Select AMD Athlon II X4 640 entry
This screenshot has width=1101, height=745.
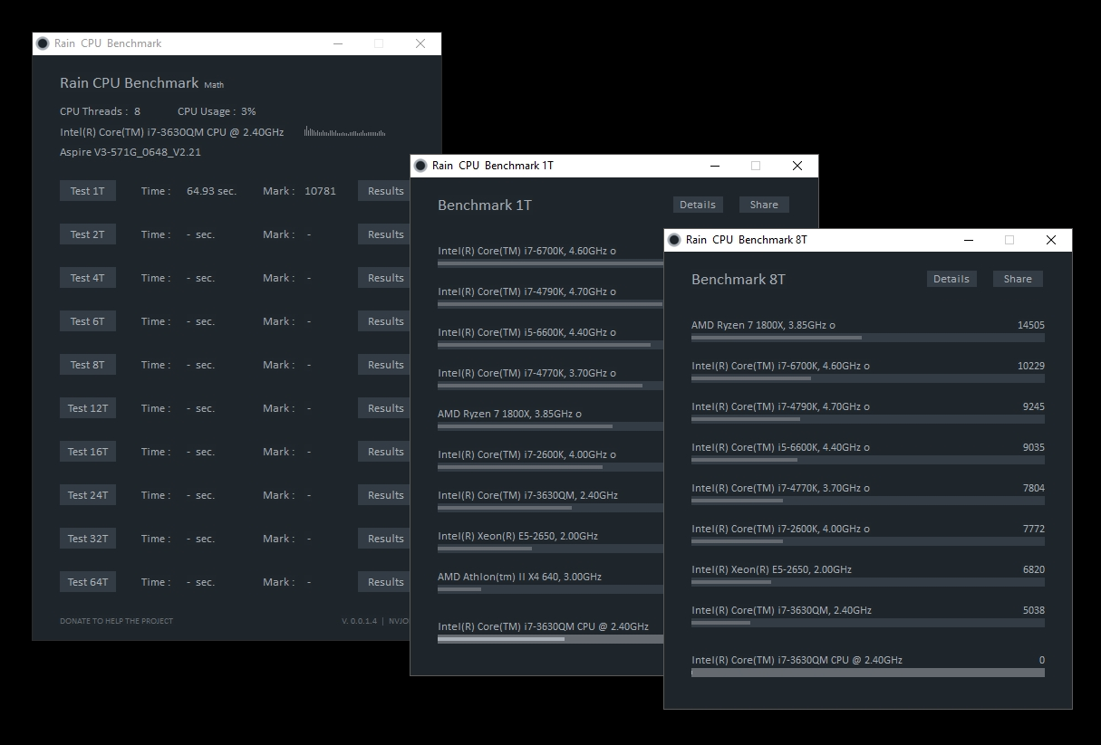coord(550,583)
